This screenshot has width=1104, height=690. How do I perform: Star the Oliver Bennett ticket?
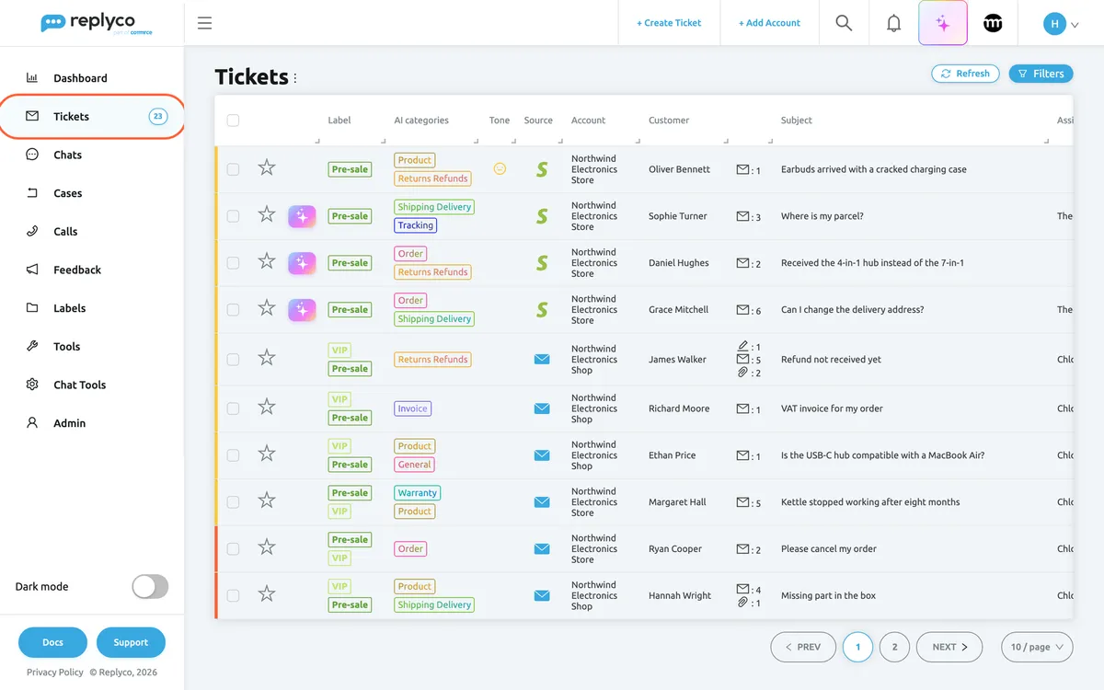point(267,167)
